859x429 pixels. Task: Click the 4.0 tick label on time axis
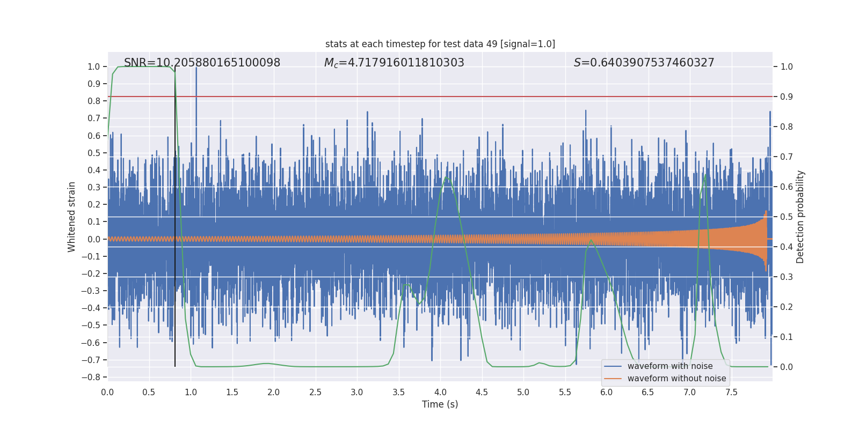click(x=440, y=393)
